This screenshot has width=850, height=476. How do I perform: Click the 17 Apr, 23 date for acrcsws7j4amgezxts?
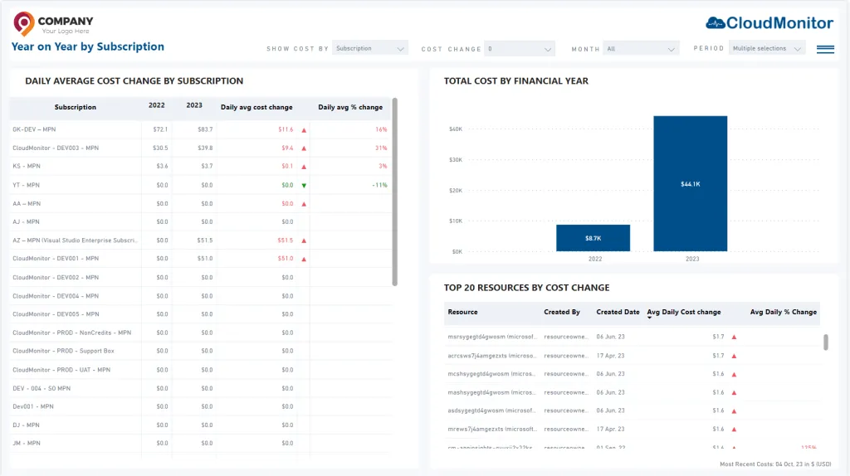[610, 356]
